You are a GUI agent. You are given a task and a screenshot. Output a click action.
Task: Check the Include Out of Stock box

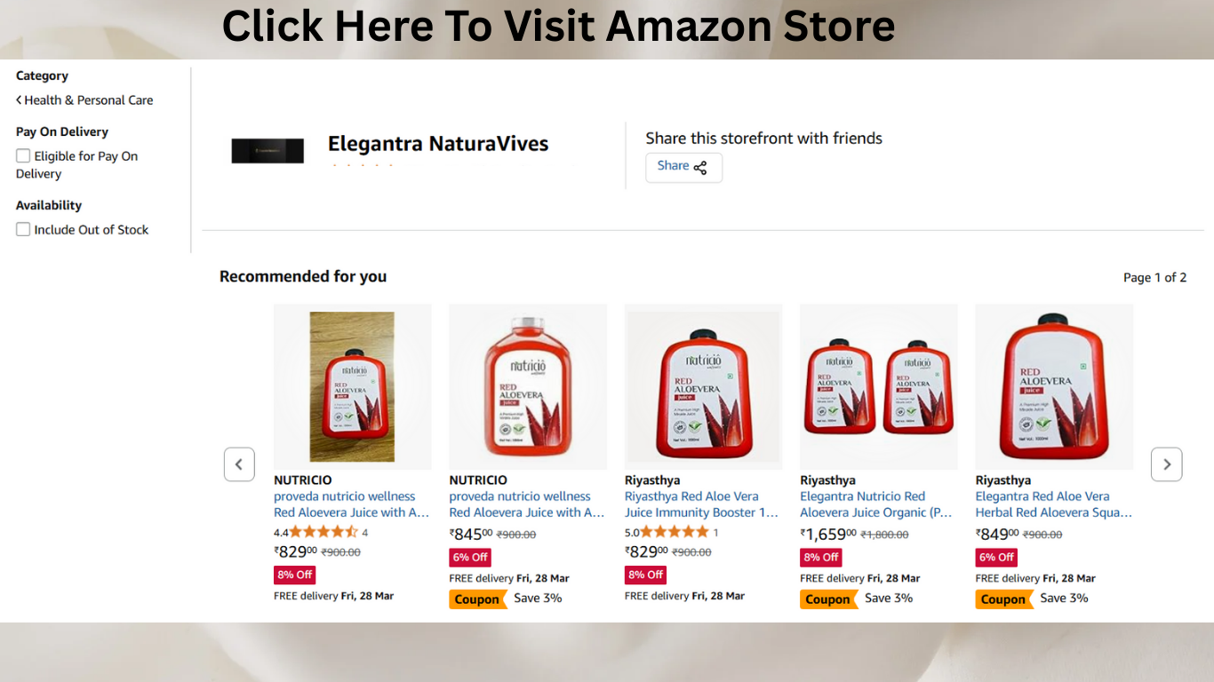click(x=23, y=229)
